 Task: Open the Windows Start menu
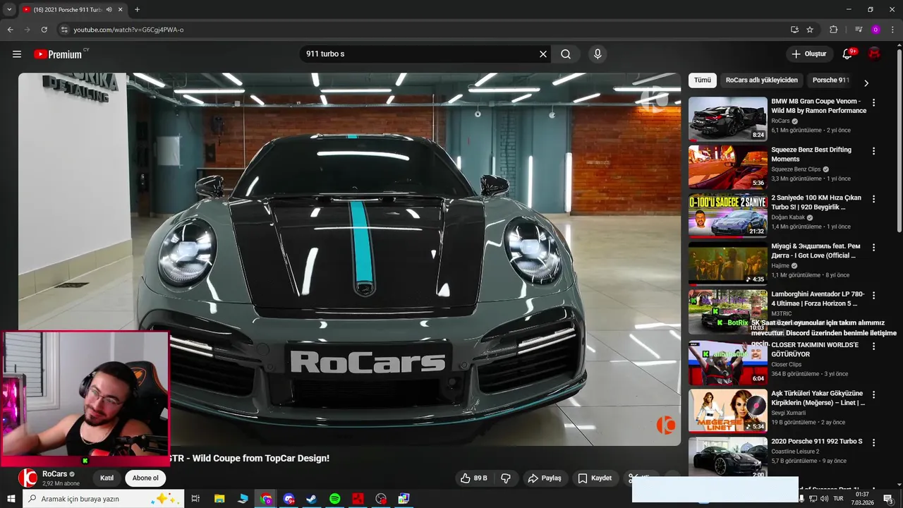click(x=11, y=499)
